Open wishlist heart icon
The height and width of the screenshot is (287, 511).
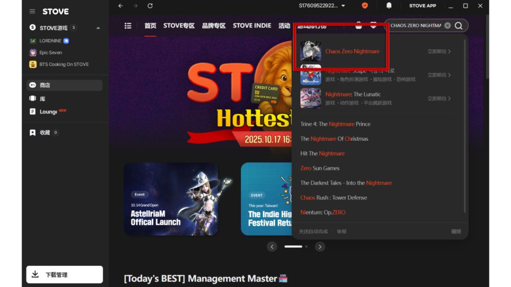coord(373,26)
